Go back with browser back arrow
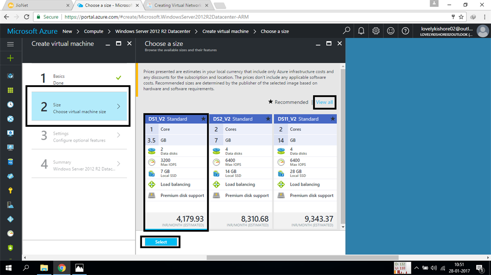 [x=7, y=17]
